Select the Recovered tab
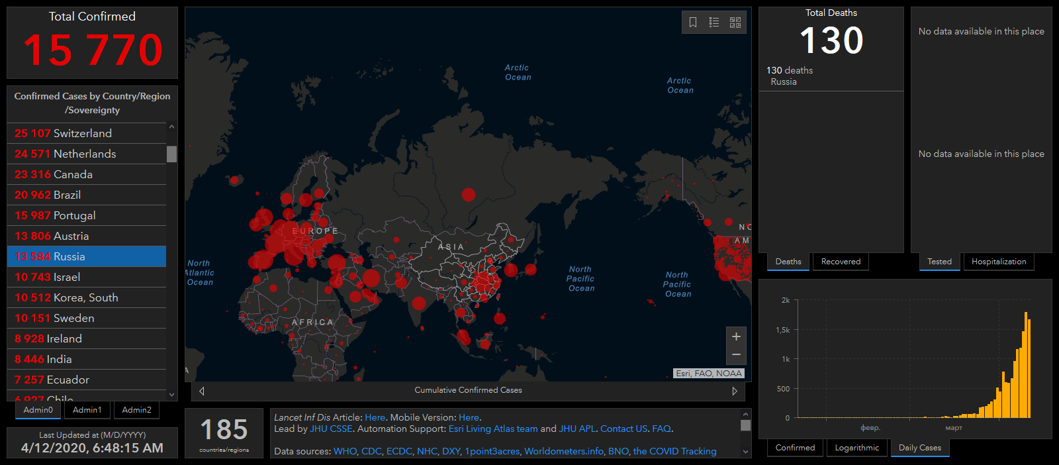1059x465 pixels. [x=841, y=262]
